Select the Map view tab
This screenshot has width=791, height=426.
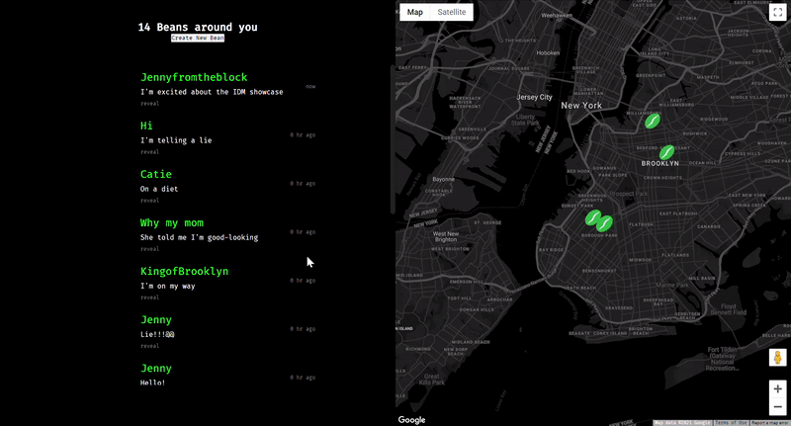[x=415, y=12]
